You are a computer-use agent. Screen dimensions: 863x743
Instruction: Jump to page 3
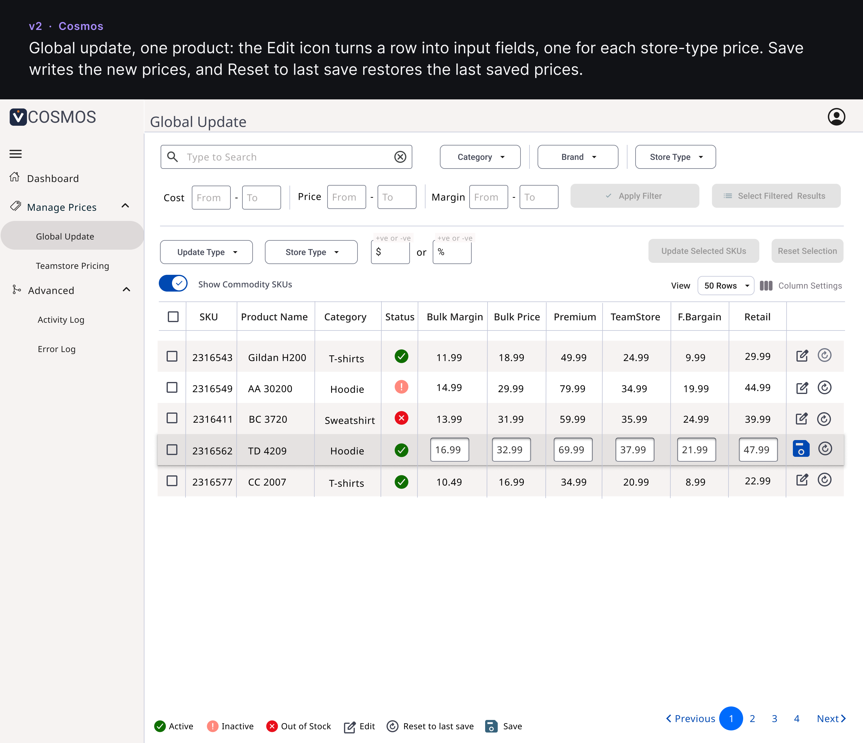(774, 718)
